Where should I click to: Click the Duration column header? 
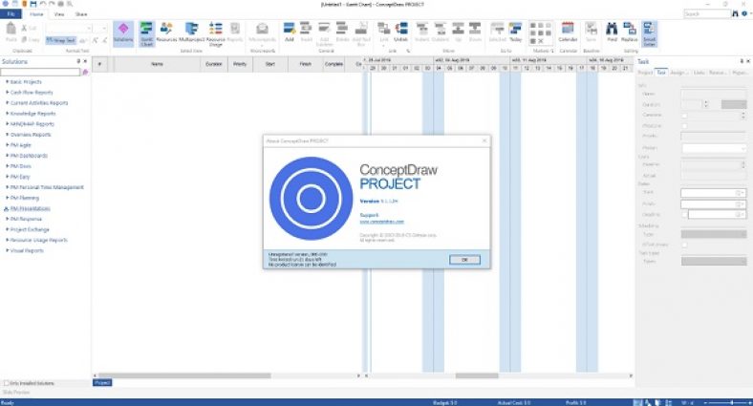coord(214,64)
